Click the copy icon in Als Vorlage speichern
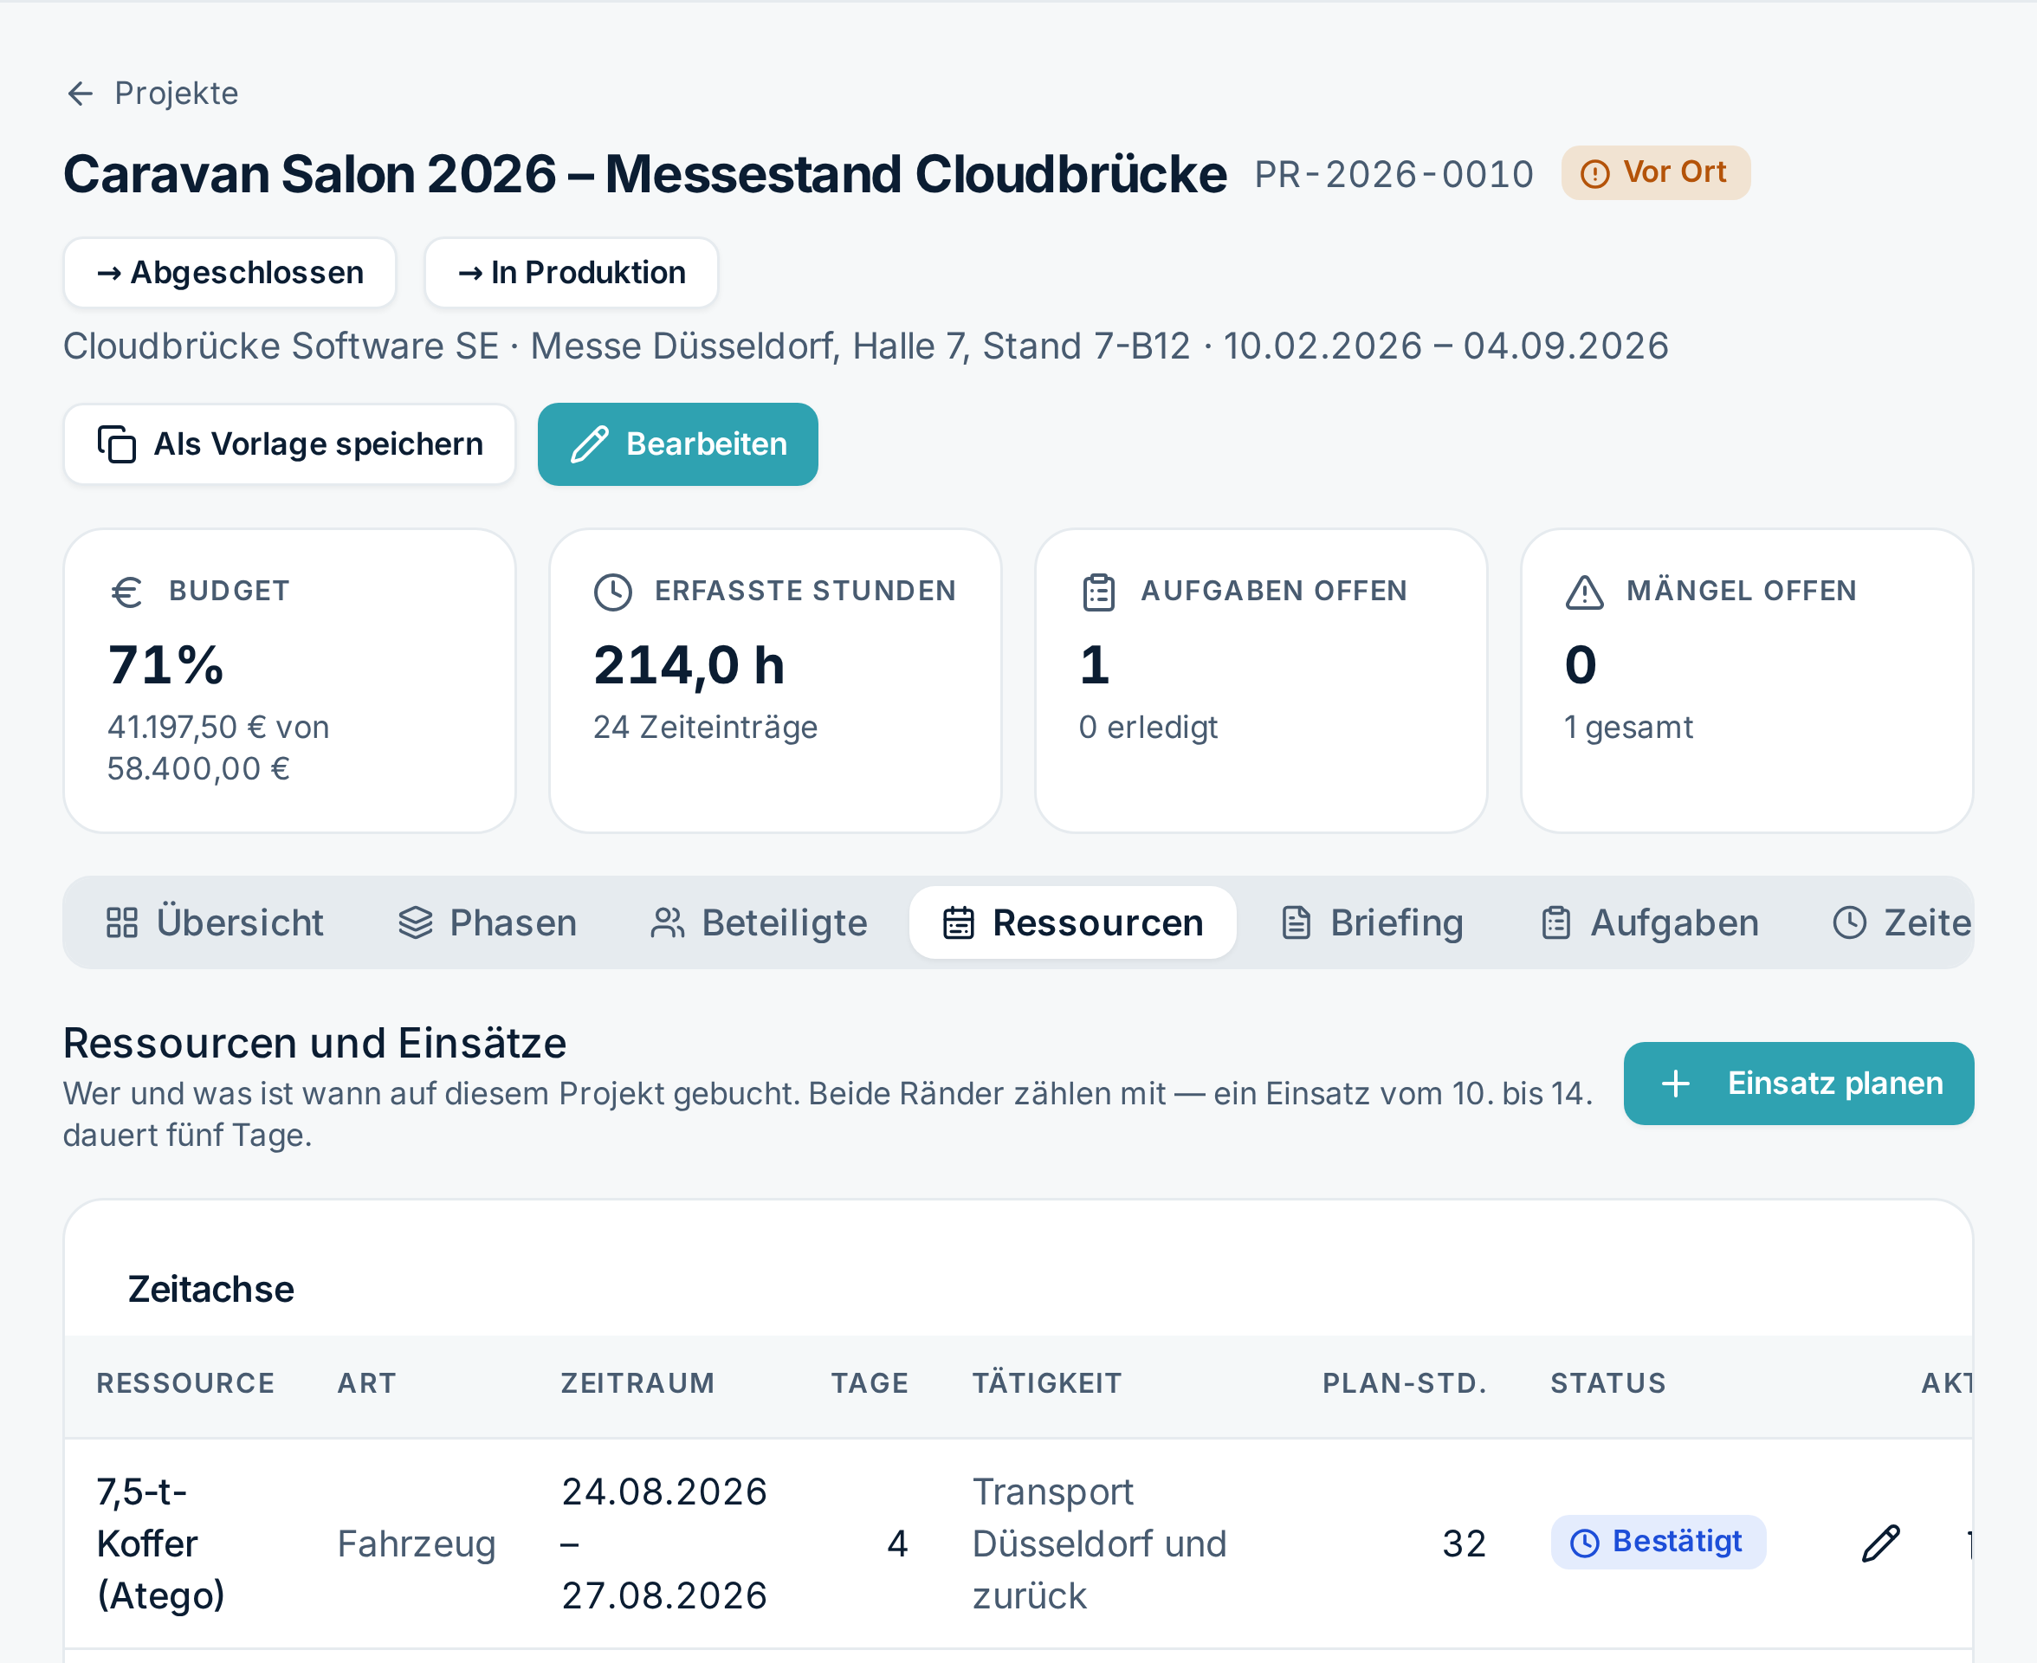 coord(117,443)
